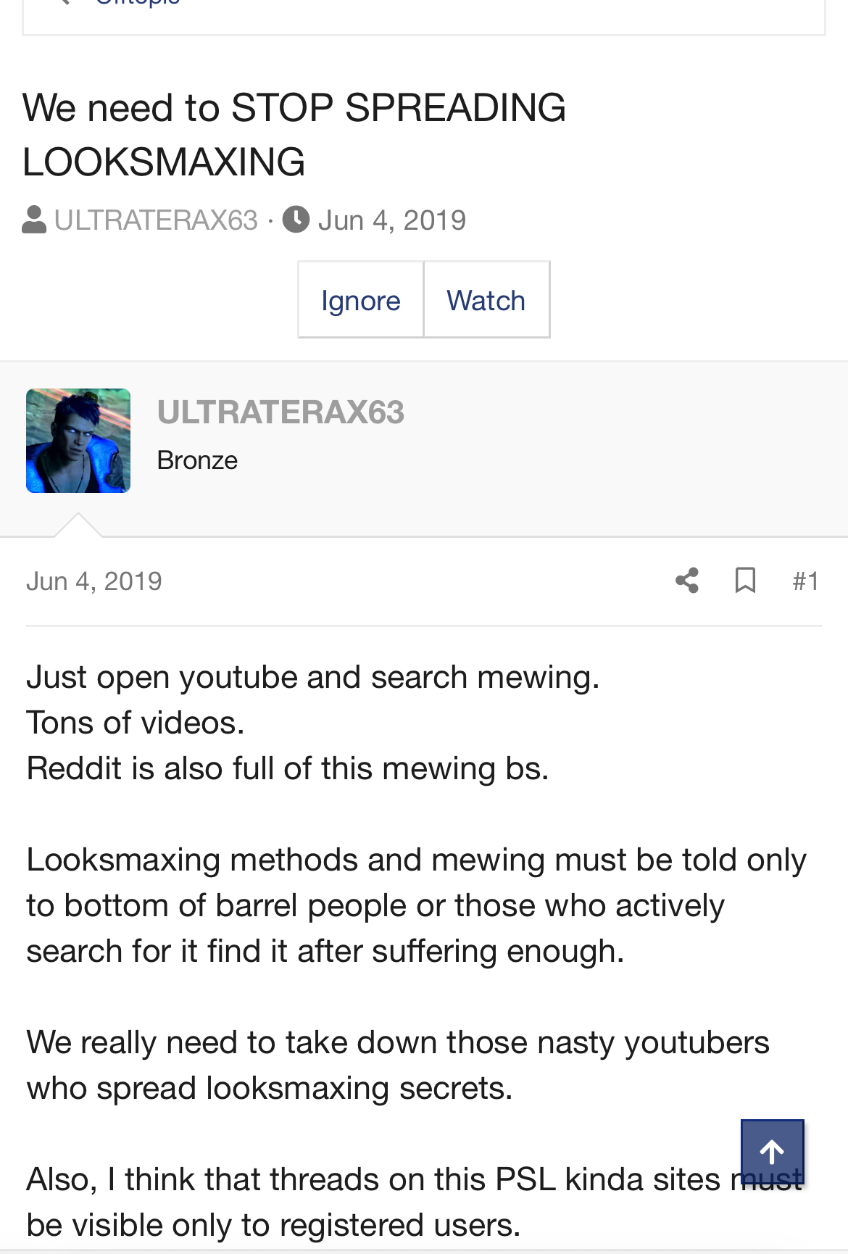
Task: Open the post's Jun 4, 2019 permalink
Action: [x=94, y=581]
